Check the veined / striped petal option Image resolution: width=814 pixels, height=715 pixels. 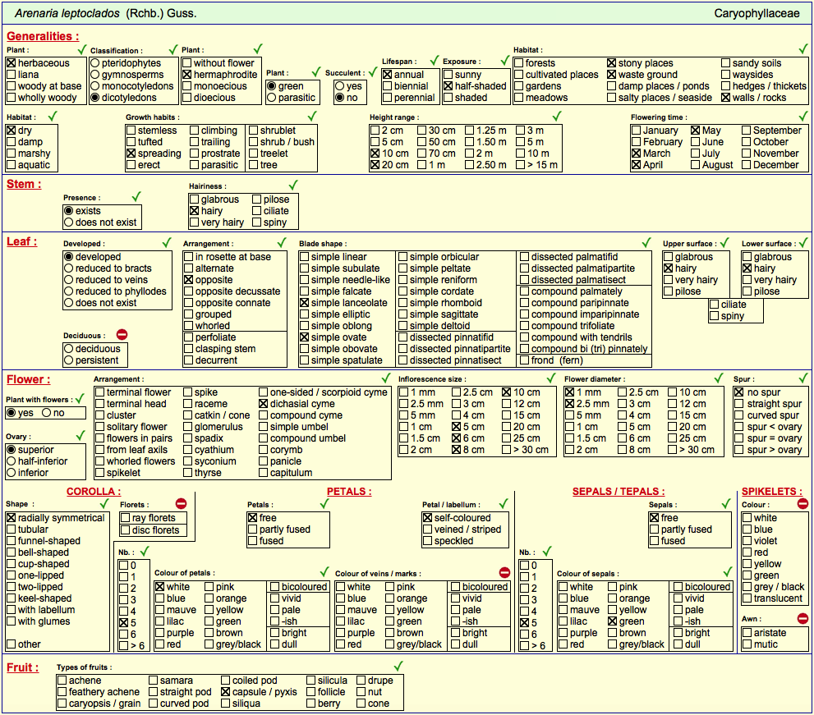(428, 529)
